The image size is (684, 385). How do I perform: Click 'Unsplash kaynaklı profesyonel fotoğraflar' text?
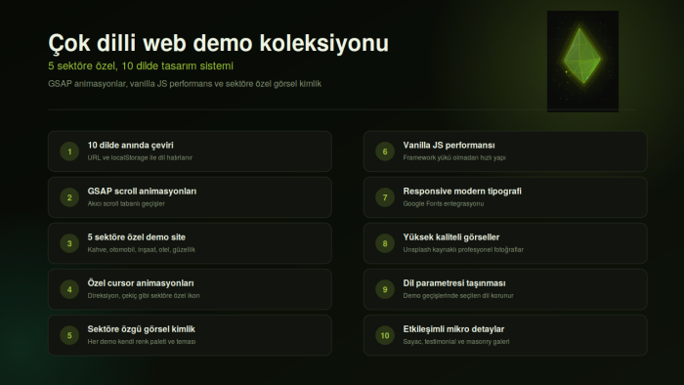[463, 250]
